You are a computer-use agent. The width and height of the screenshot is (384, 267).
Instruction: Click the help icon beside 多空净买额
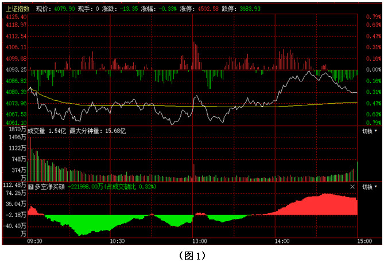(30, 187)
